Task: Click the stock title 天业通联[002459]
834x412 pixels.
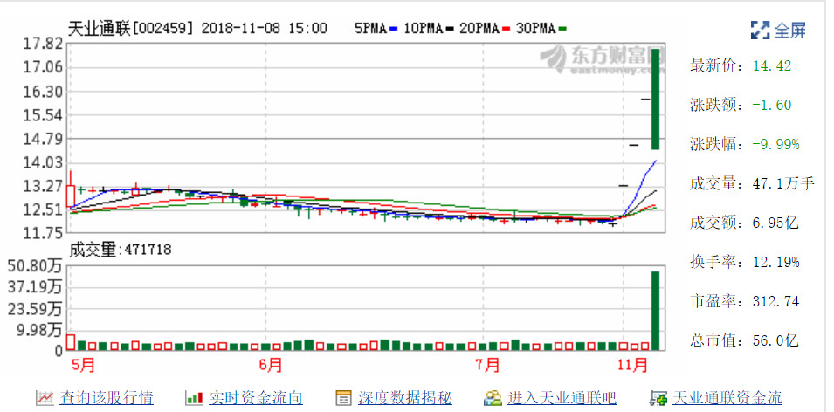Action: (x=130, y=29)
